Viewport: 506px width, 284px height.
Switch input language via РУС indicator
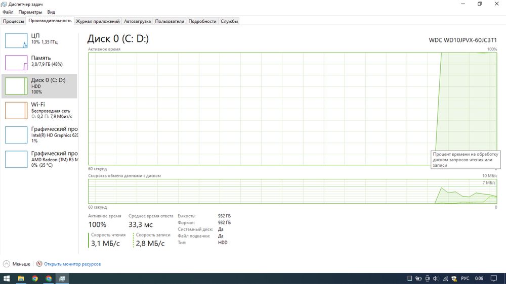(x=465, y=278)
